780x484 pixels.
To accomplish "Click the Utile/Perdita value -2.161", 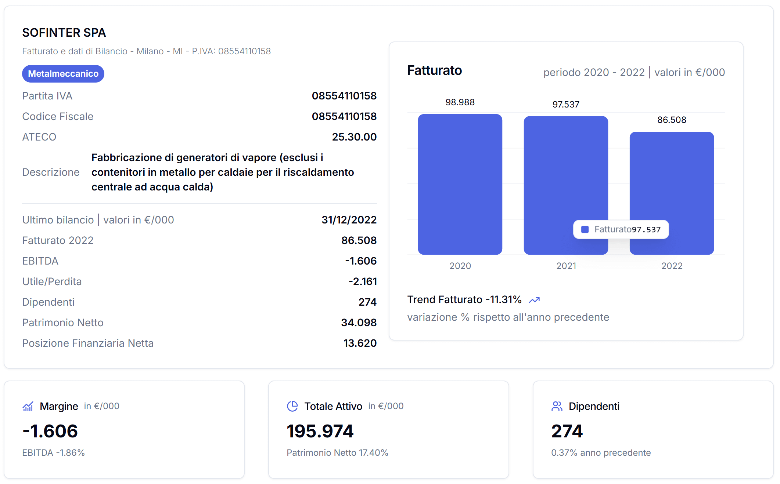I will (363, 281).
